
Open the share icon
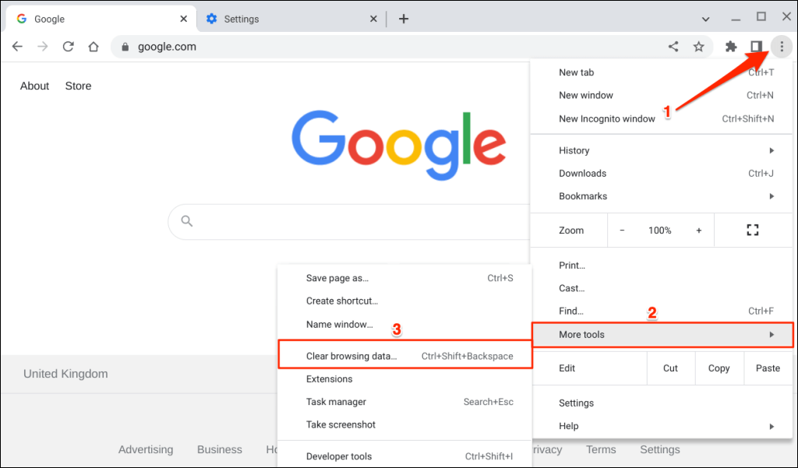tap(673, 46)
